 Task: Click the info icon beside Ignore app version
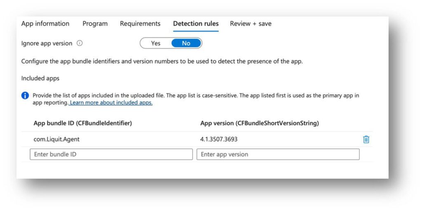click(x=80, y=43)
